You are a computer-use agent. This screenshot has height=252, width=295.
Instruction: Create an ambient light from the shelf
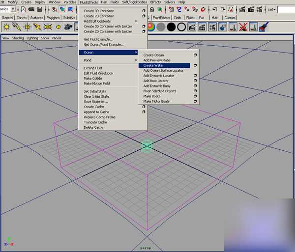pos(6,27)
